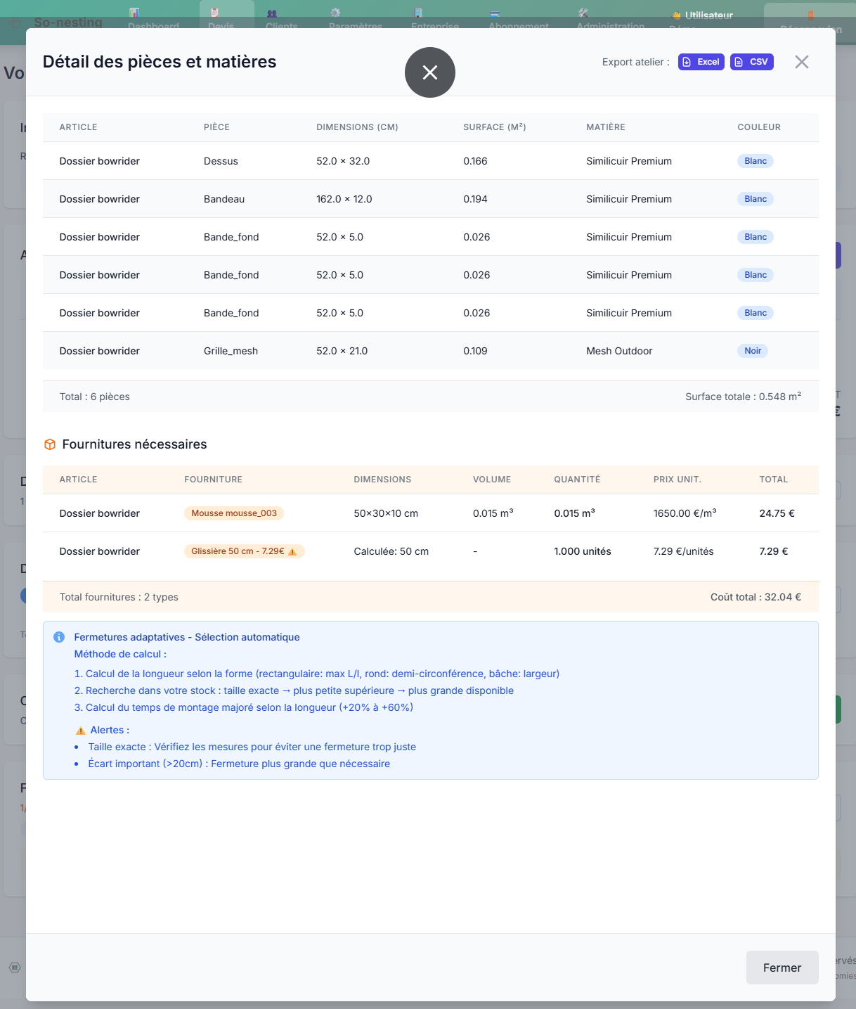Image resolution: width=856 pixels, height=1009 pixels.
Task: Switch to the Devis tab
Action: point(221,21)
